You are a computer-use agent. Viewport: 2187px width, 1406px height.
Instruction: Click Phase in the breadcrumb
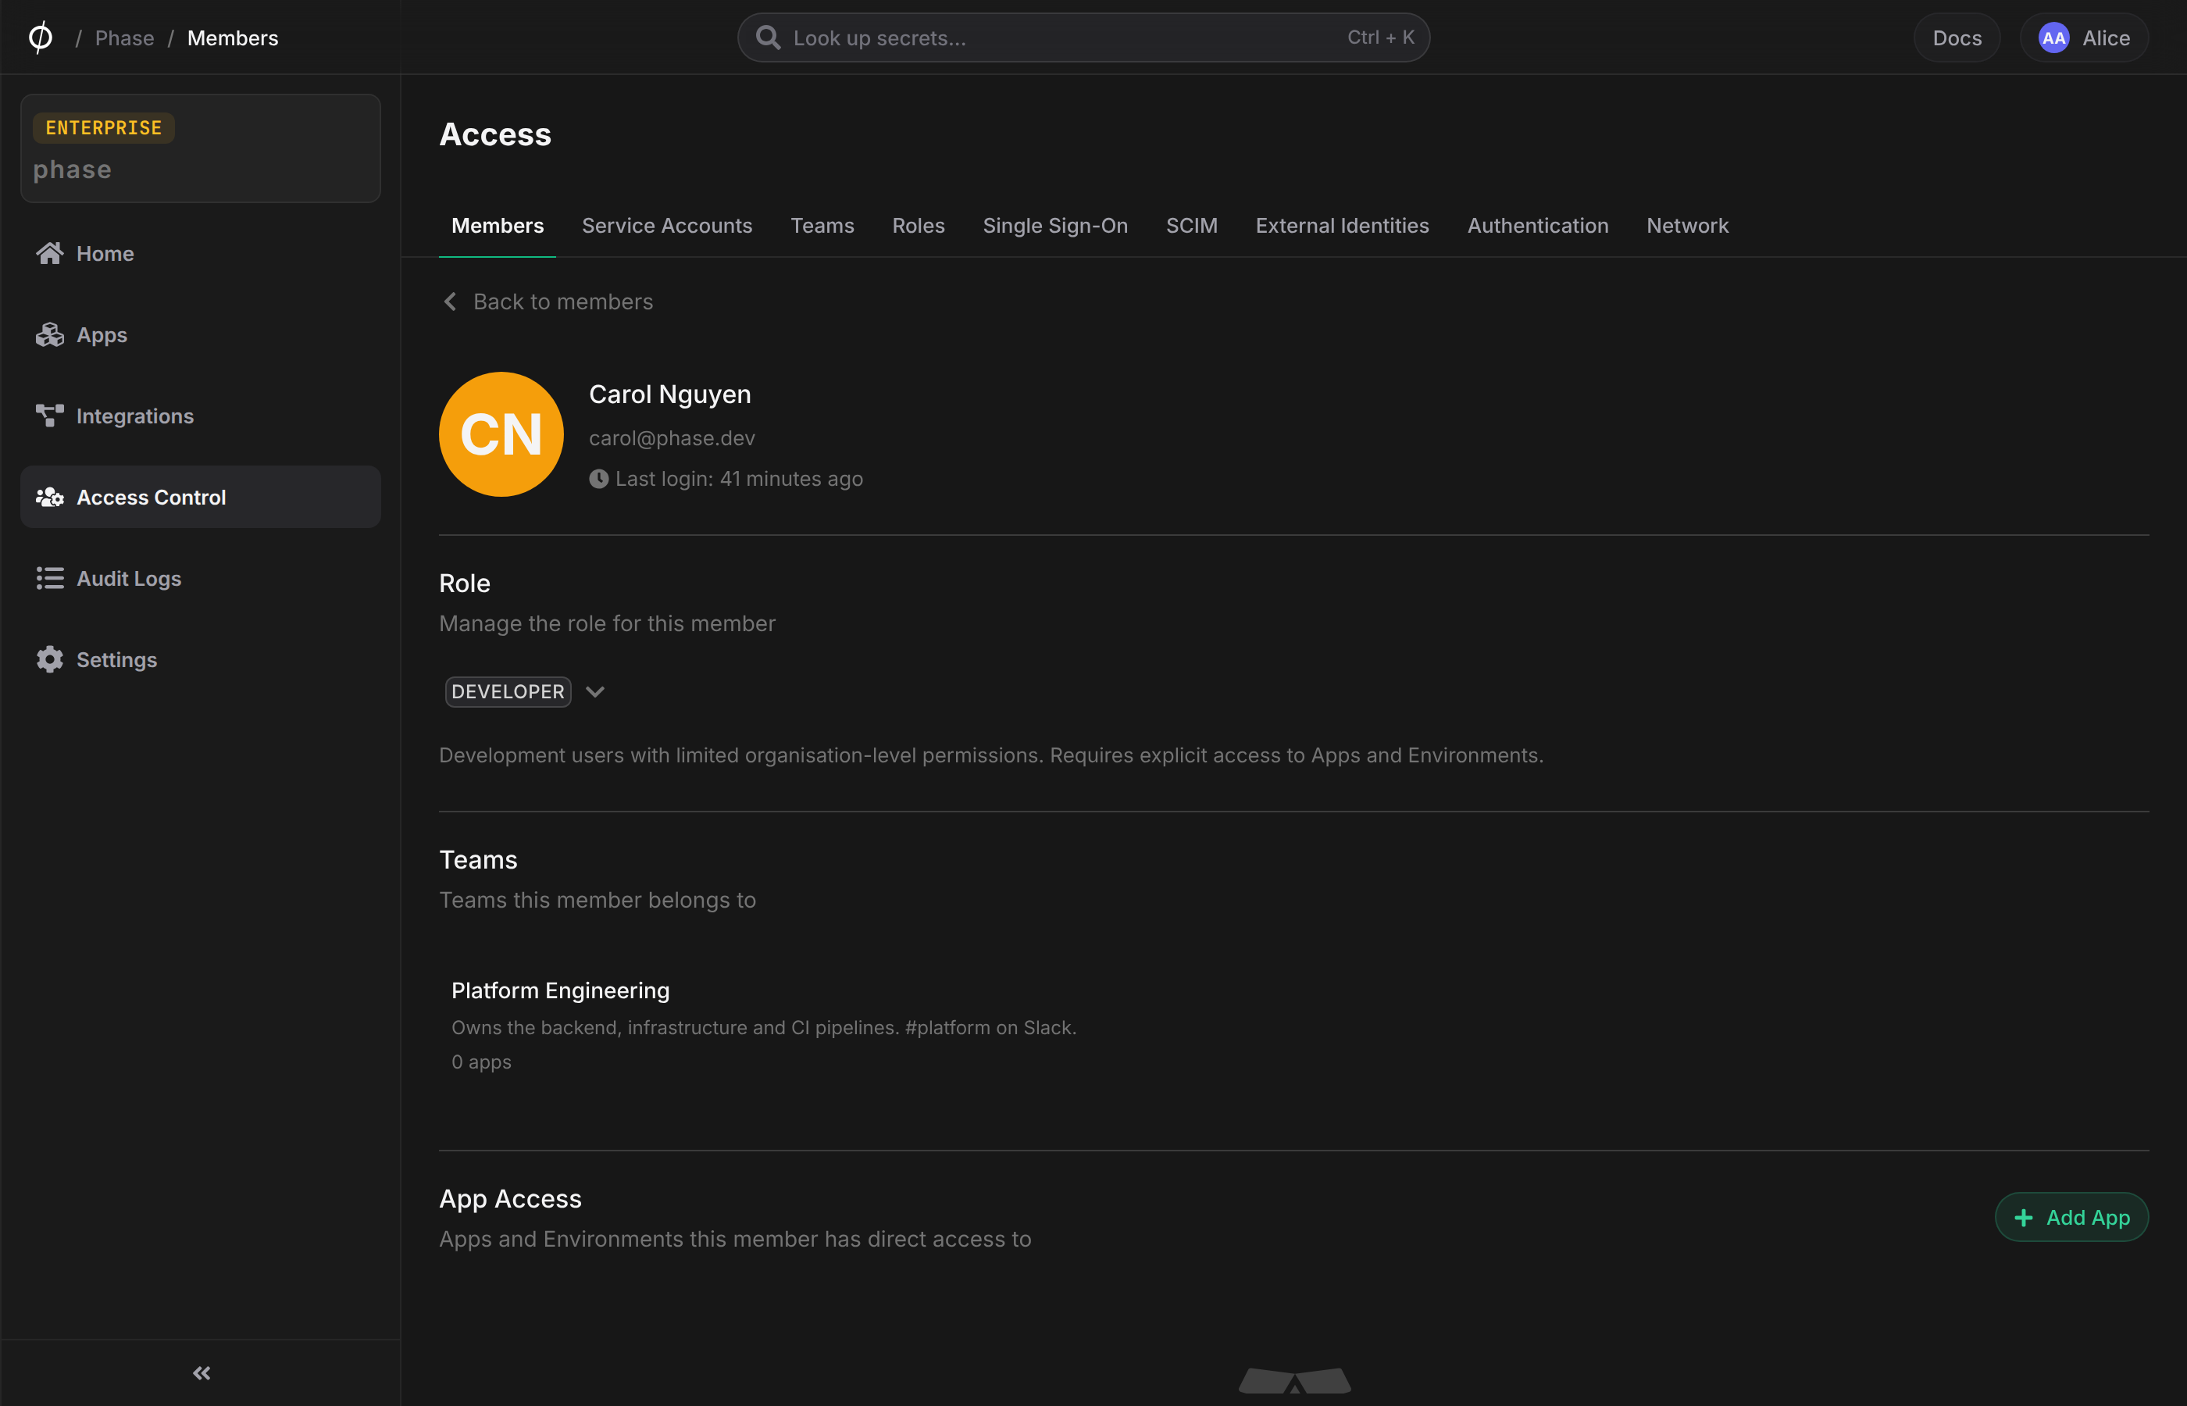(124, 37)
